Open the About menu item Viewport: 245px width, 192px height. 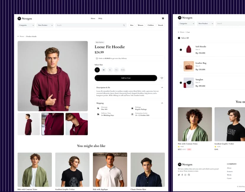click(x=93, y=18)
